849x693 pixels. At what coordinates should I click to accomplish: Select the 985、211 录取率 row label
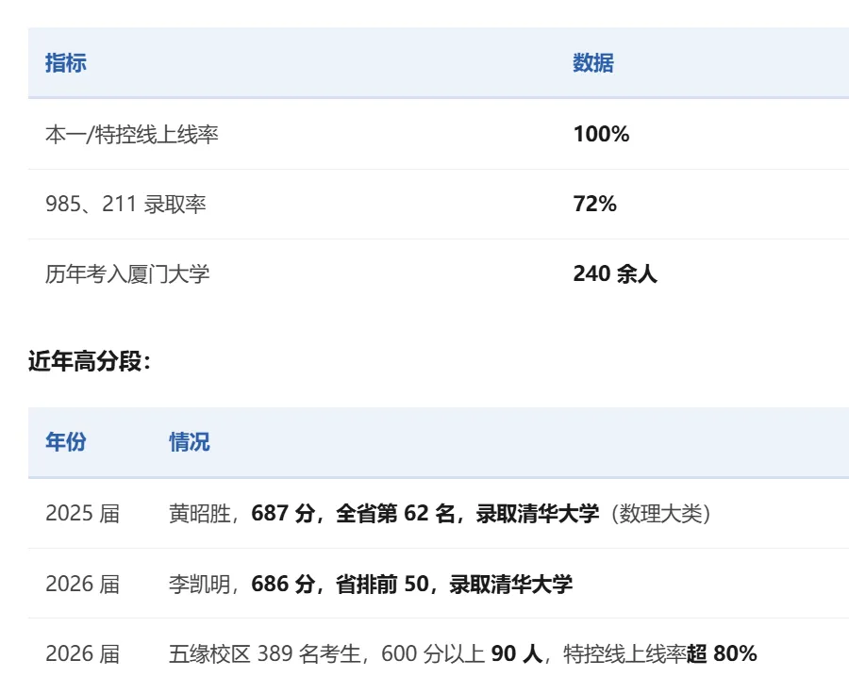(x=125, y=204)
